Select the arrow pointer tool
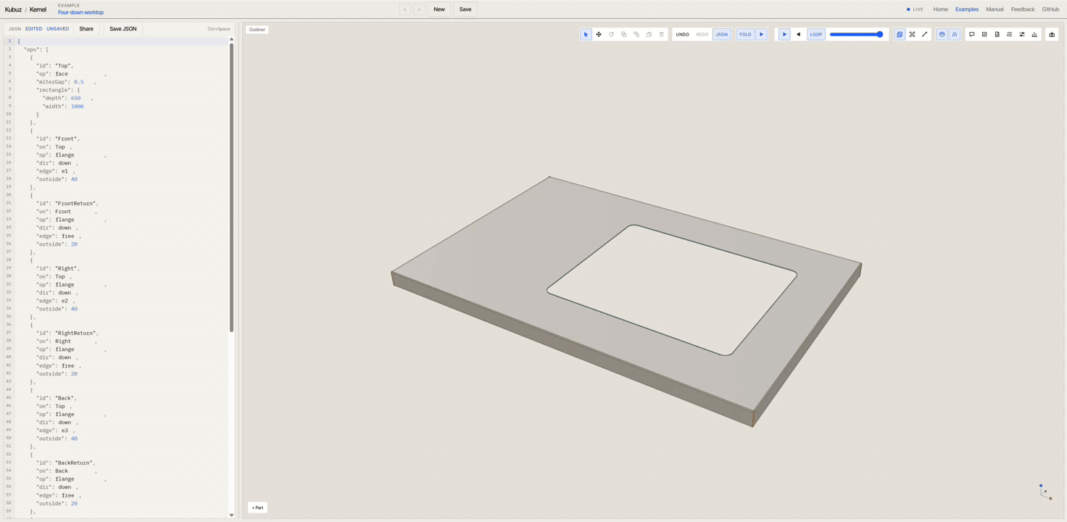 586,34
